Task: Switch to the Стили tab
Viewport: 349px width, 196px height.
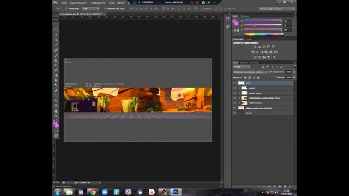Action: (249, 39)
